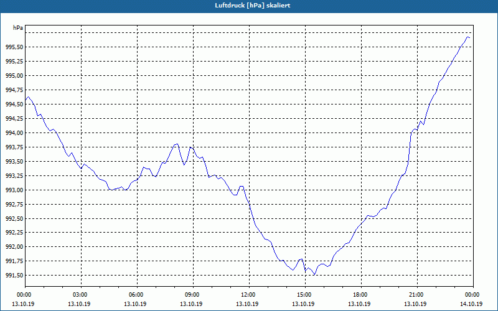498x311 pixels.
Task: Click the 994,00 y-axis value
Action: tap(14, 132)
